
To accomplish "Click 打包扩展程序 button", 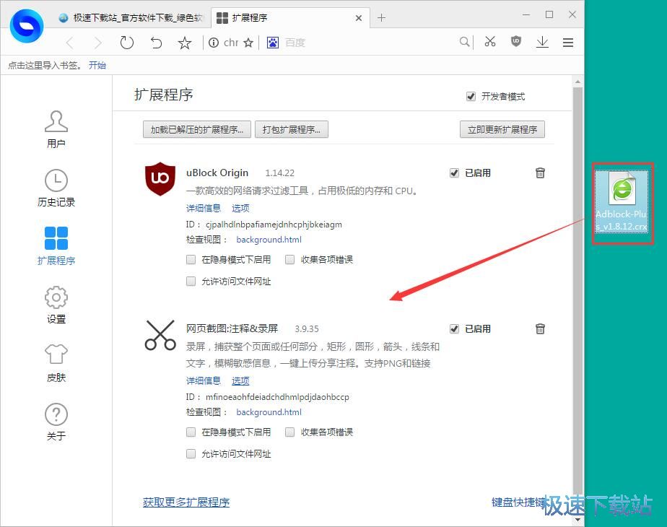I will pyautogui.click(x=292, y=129).
